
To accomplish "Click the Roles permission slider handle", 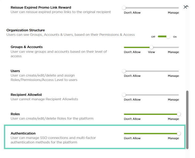I will click(179, 114).
